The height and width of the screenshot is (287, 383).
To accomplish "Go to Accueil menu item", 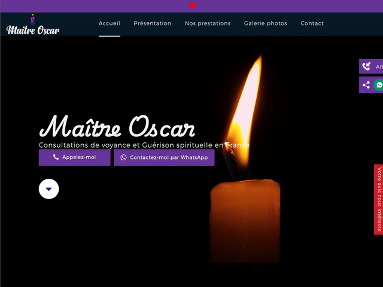I will (x=110, y=23).
